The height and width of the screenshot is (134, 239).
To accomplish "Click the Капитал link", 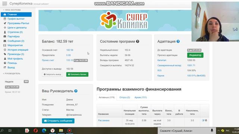I will [x=162, y=60].
